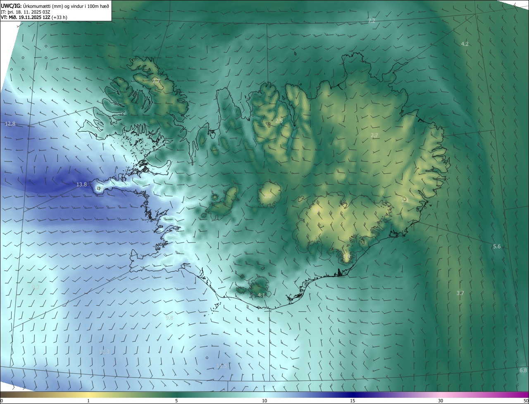Click the 7.2 value near the top edge
529x404 pixels.
[x=371, y=21]
